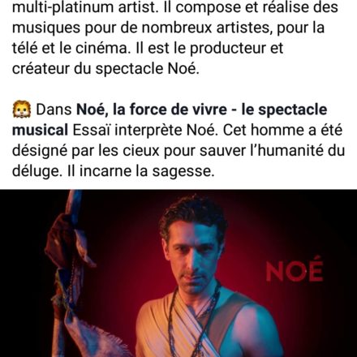
Task: Click the line starting "désigné par les cieux"
Action: pos(178,151)
